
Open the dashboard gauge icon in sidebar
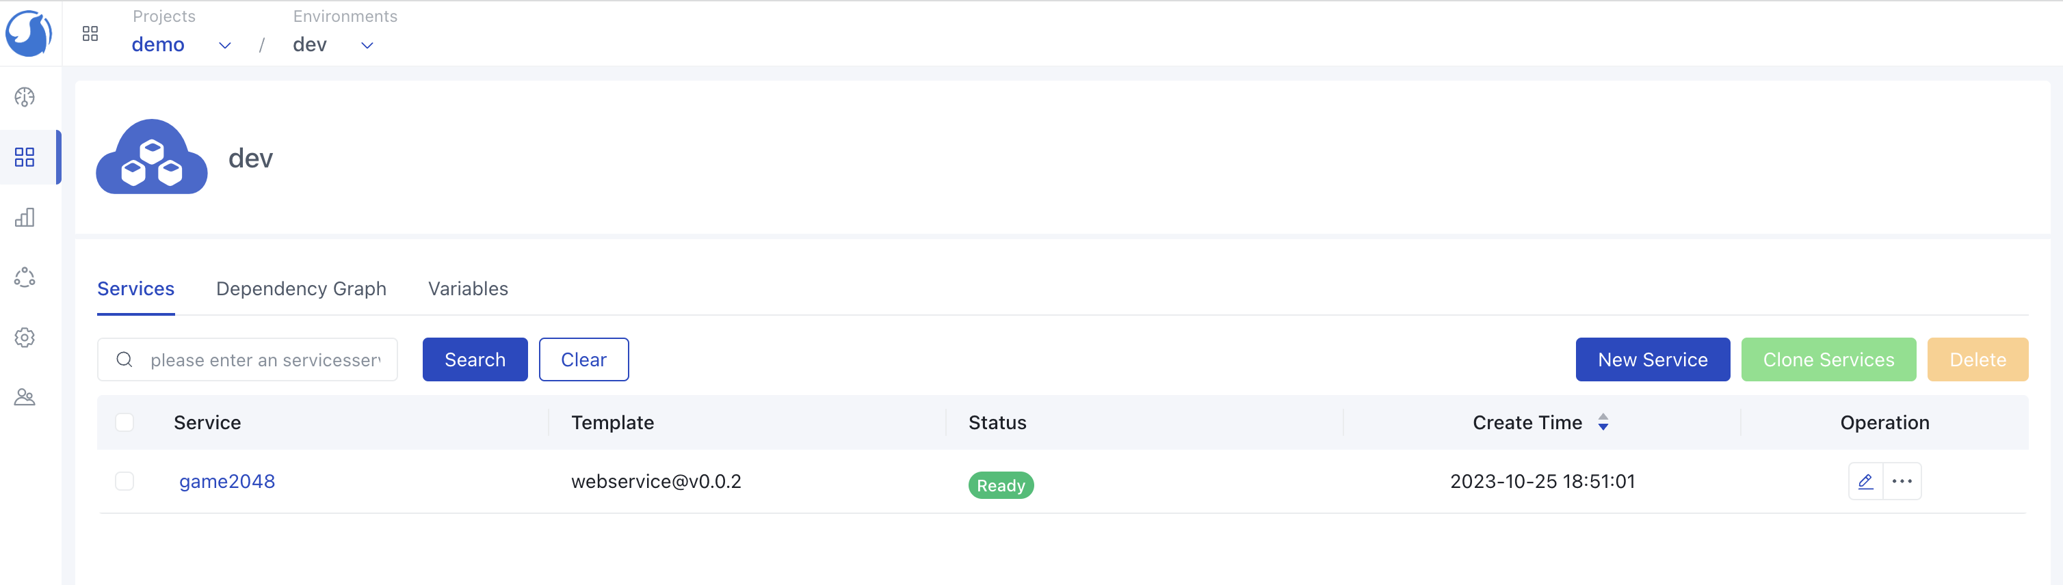(25, 97)
